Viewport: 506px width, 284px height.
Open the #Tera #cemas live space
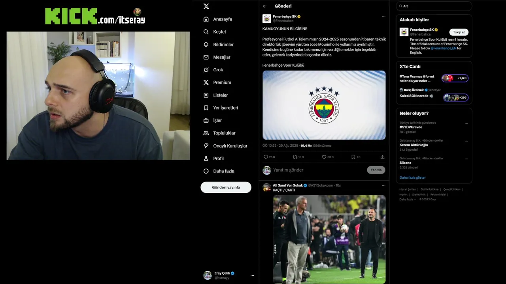(x=434, y=78)
